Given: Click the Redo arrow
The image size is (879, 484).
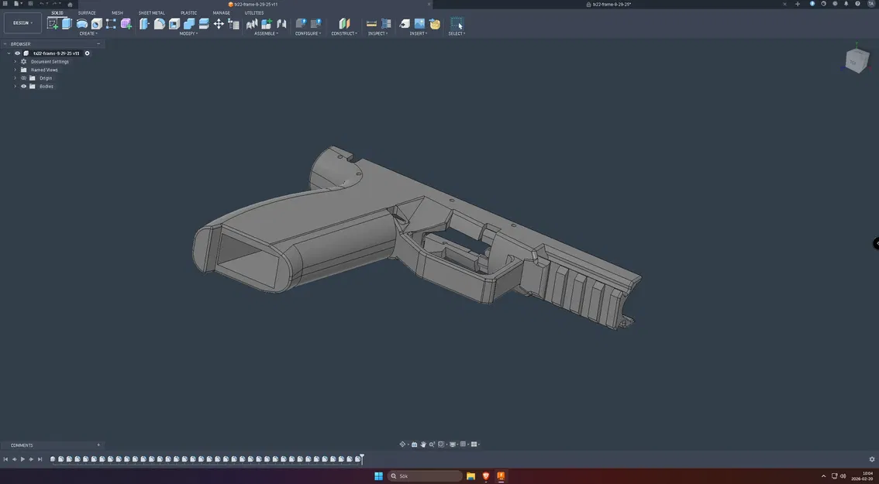Looking at the screenshot, I should (55, 4).
